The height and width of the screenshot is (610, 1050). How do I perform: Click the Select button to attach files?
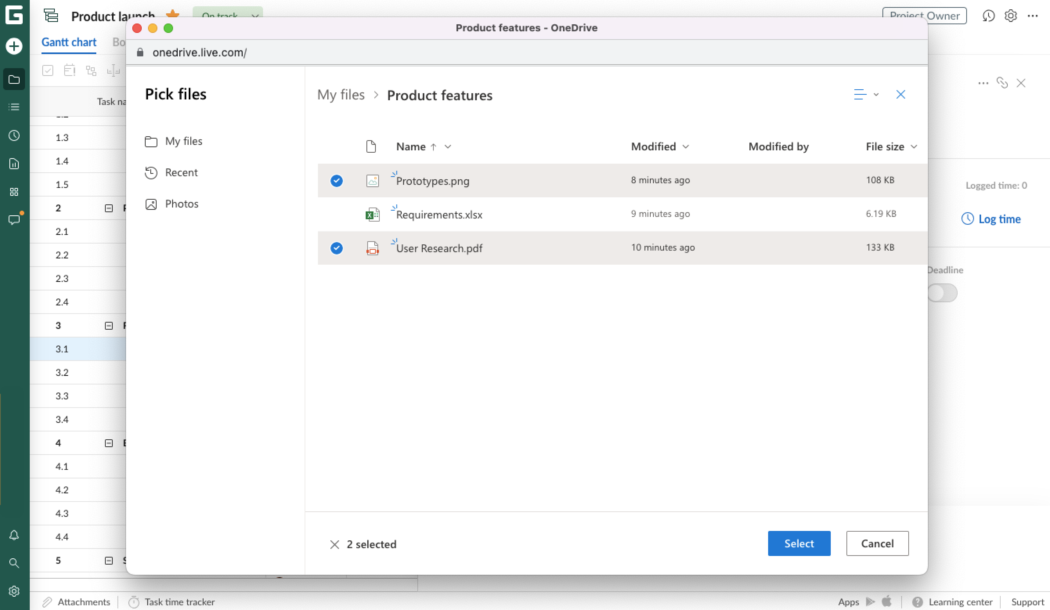click(x=799, y=543)
